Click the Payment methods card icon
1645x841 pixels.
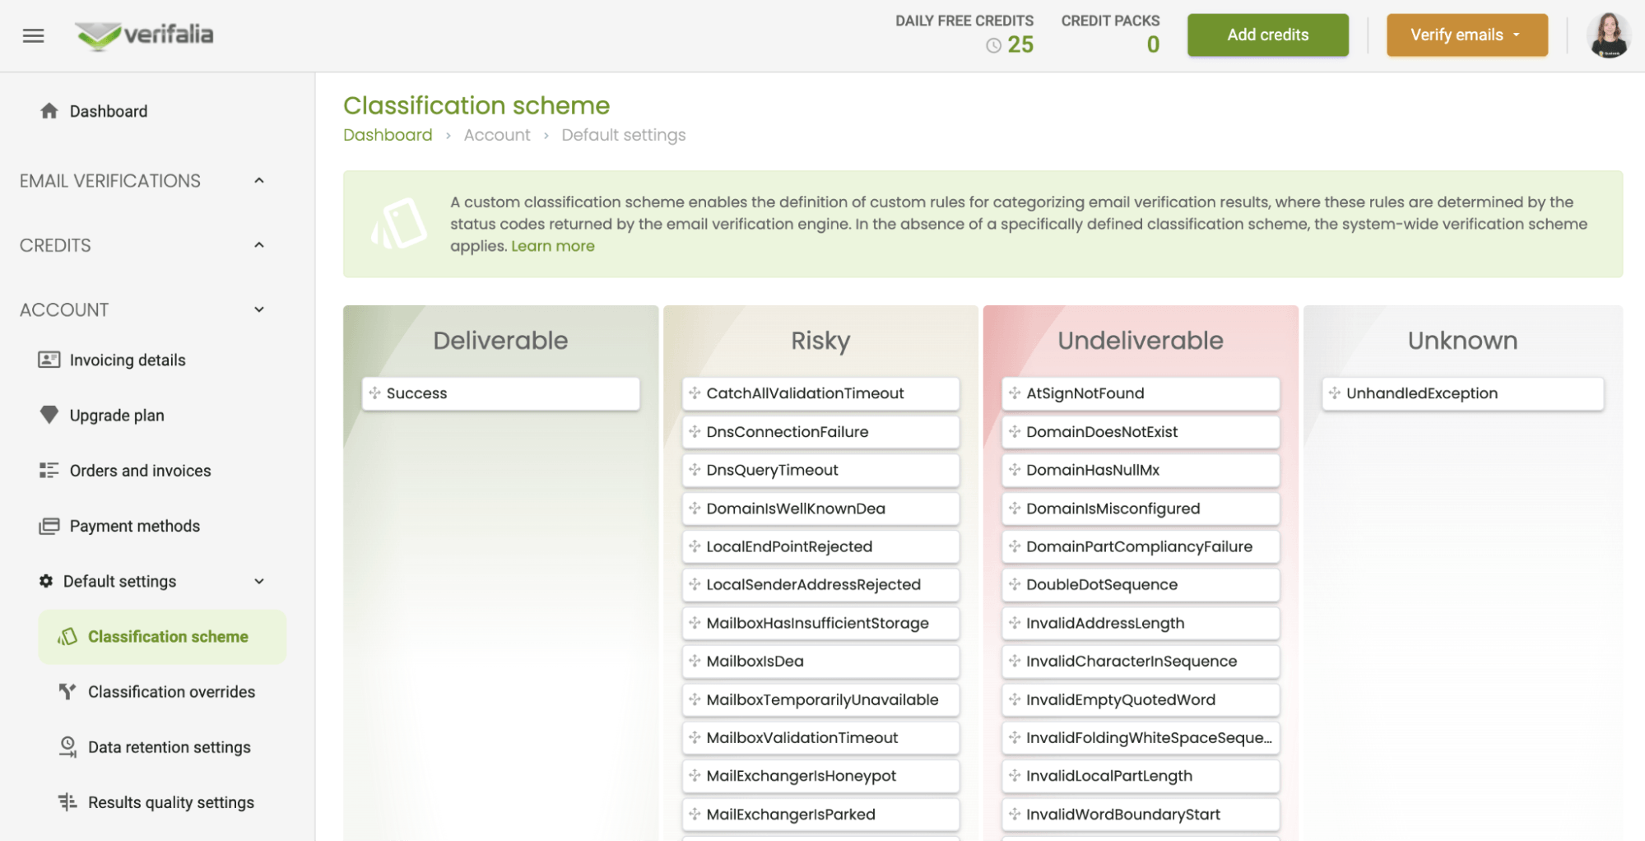click(x=49, y=526)
